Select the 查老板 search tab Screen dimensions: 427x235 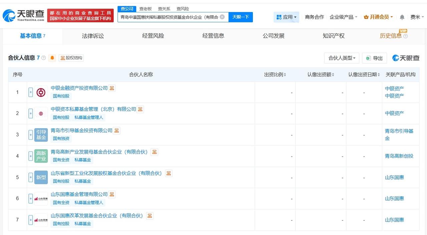145,9
